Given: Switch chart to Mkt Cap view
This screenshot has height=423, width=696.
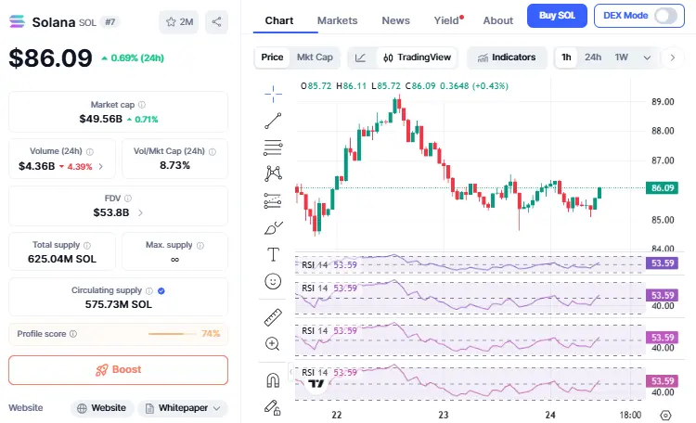Looking at the screenshot, I should pos(315,58).
